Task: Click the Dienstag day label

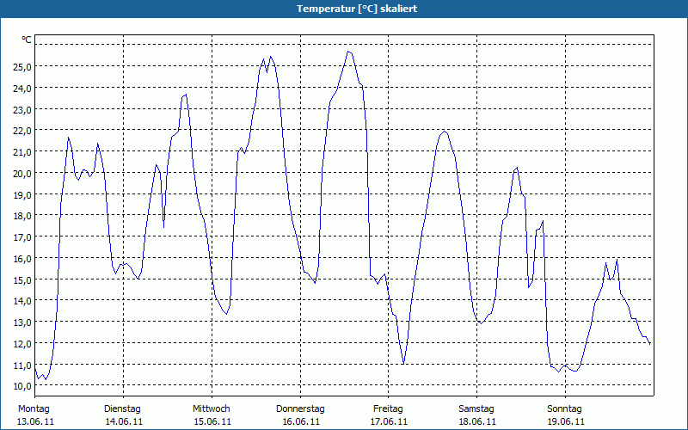Action: click(122, 409)
